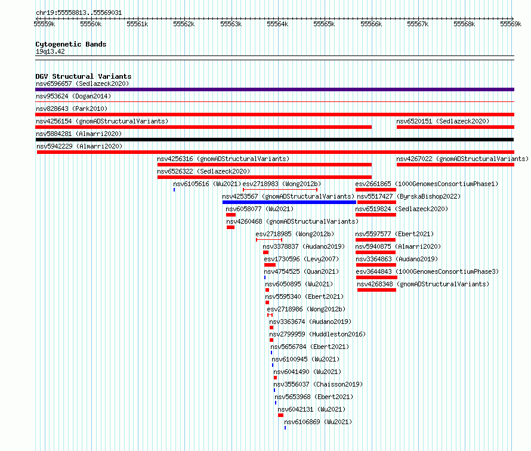Screen dimensions: 531x451
Task: Click the ruler's right scroll arrow
Action: pyautogui.click(x=512, y=18)
